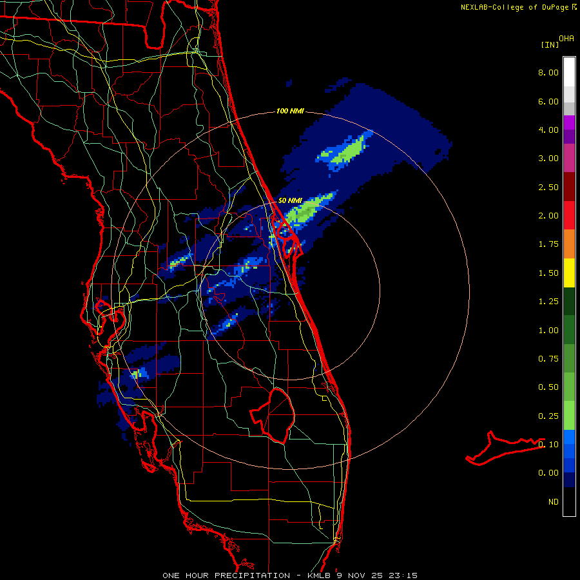Click the 6.00 legend value
Screen dimensions: 580x580
point(548,101)
